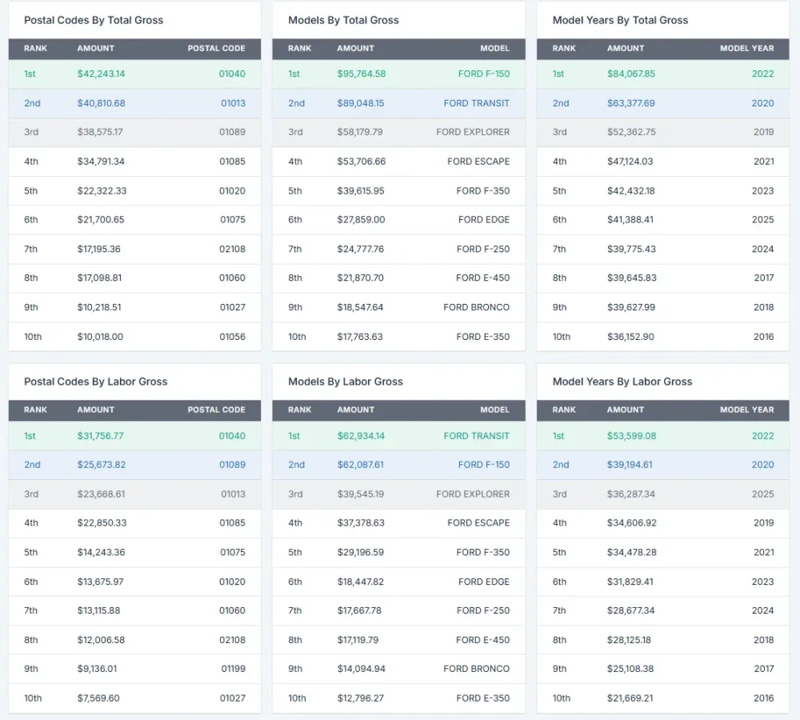800x720 pixels.
Task: Select FORD TRANSIT in Models By Labor Gross
Action: 476,436
